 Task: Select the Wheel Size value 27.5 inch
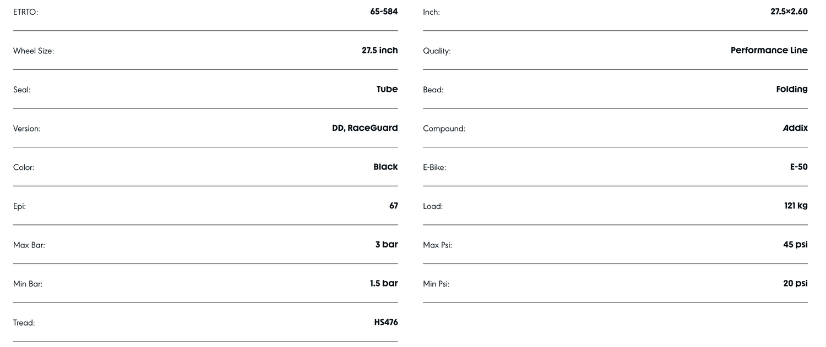click(379, 50)
